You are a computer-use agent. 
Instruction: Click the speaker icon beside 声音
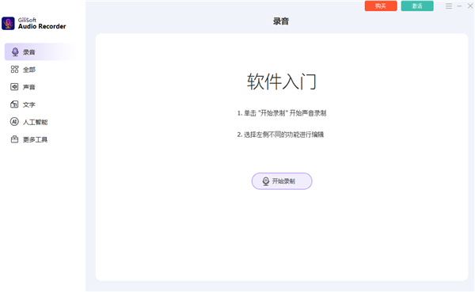(x=14, y=87)
